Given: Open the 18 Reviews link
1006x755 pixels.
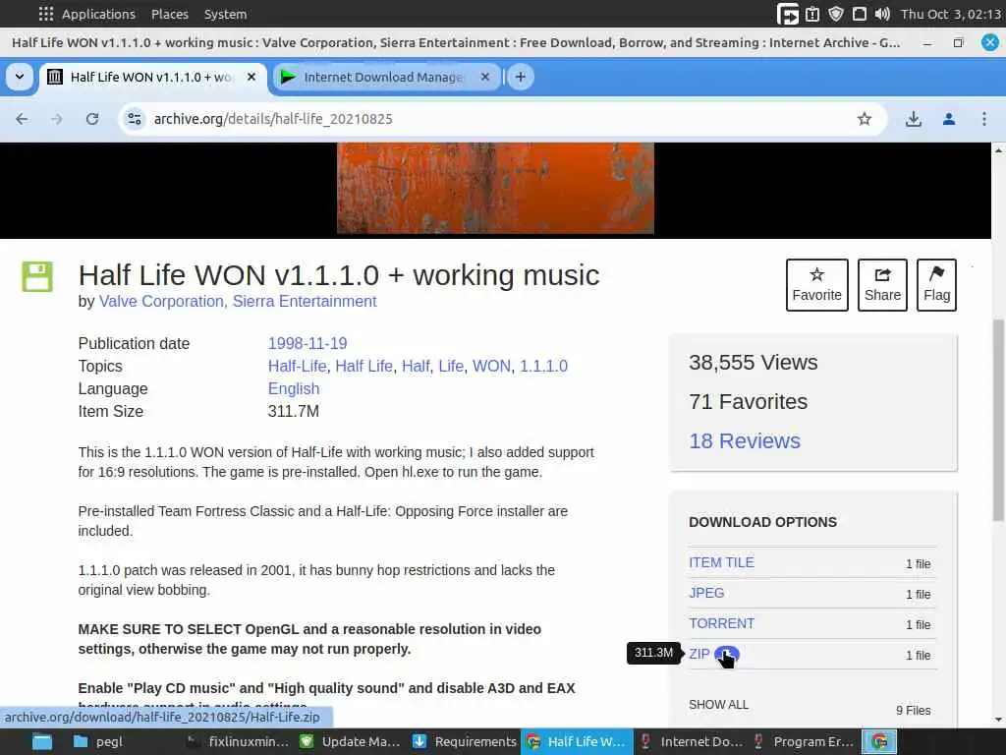Looking at the screenshot, I should 745,441.
